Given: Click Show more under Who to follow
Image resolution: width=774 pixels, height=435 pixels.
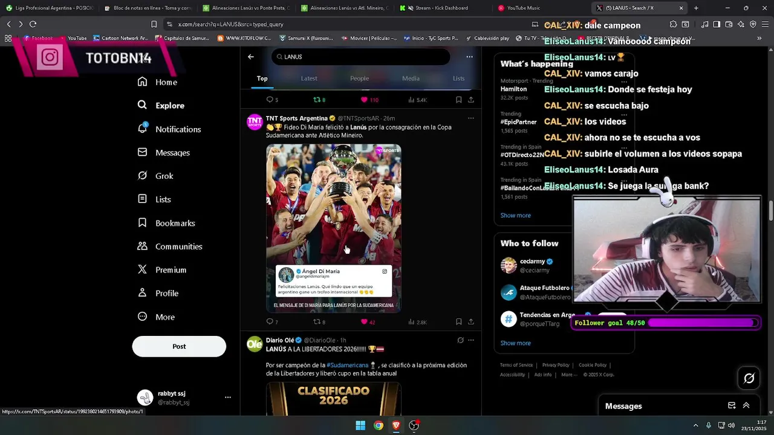Looking at the screenshot, I should (515, 343).
